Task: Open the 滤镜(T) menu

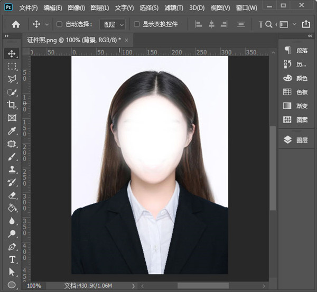Action: [173, 8]
